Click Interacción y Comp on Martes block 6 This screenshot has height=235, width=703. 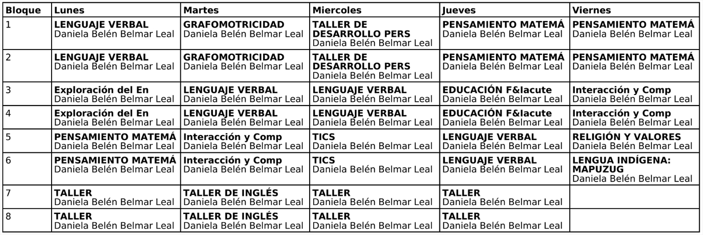(246, 164)
